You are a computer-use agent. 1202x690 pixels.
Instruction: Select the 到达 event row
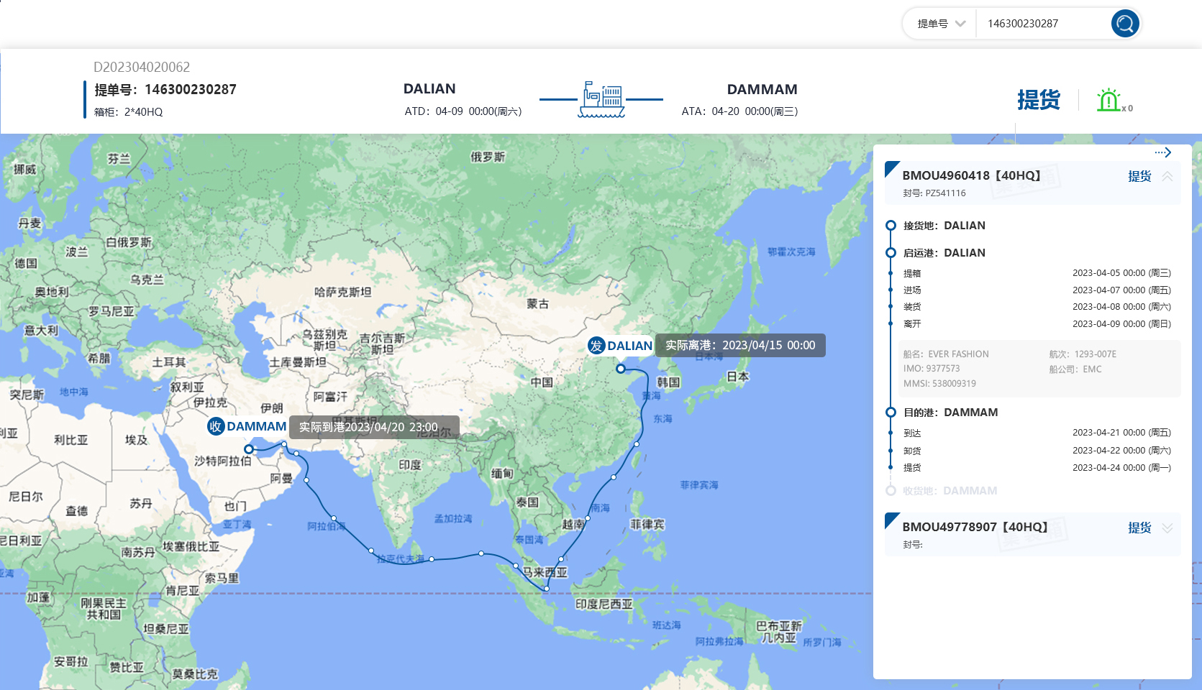[1037, 433]
